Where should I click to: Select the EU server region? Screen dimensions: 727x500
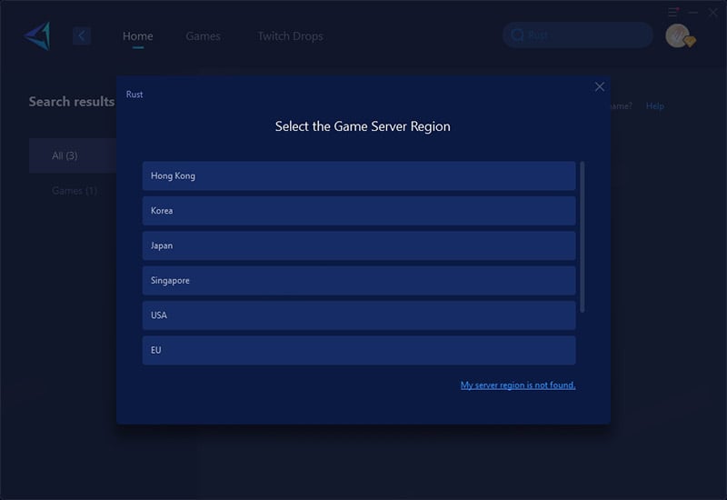359,350
